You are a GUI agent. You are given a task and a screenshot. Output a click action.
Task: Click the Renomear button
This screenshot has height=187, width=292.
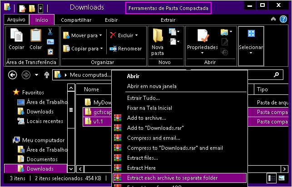point(126,49)
